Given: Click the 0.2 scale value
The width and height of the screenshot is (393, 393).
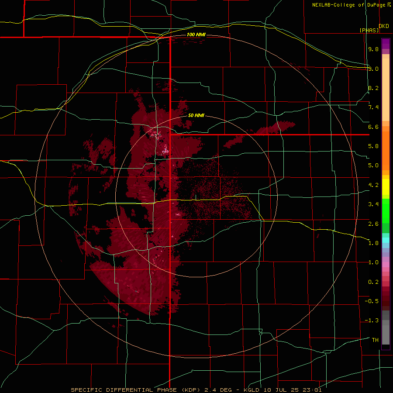Looking at the screenshot, I should [x=373, y=282].
